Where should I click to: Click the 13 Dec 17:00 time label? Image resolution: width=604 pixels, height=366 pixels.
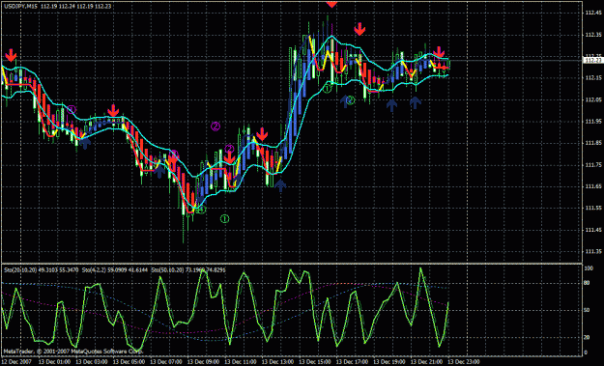(x=352, y=362)
